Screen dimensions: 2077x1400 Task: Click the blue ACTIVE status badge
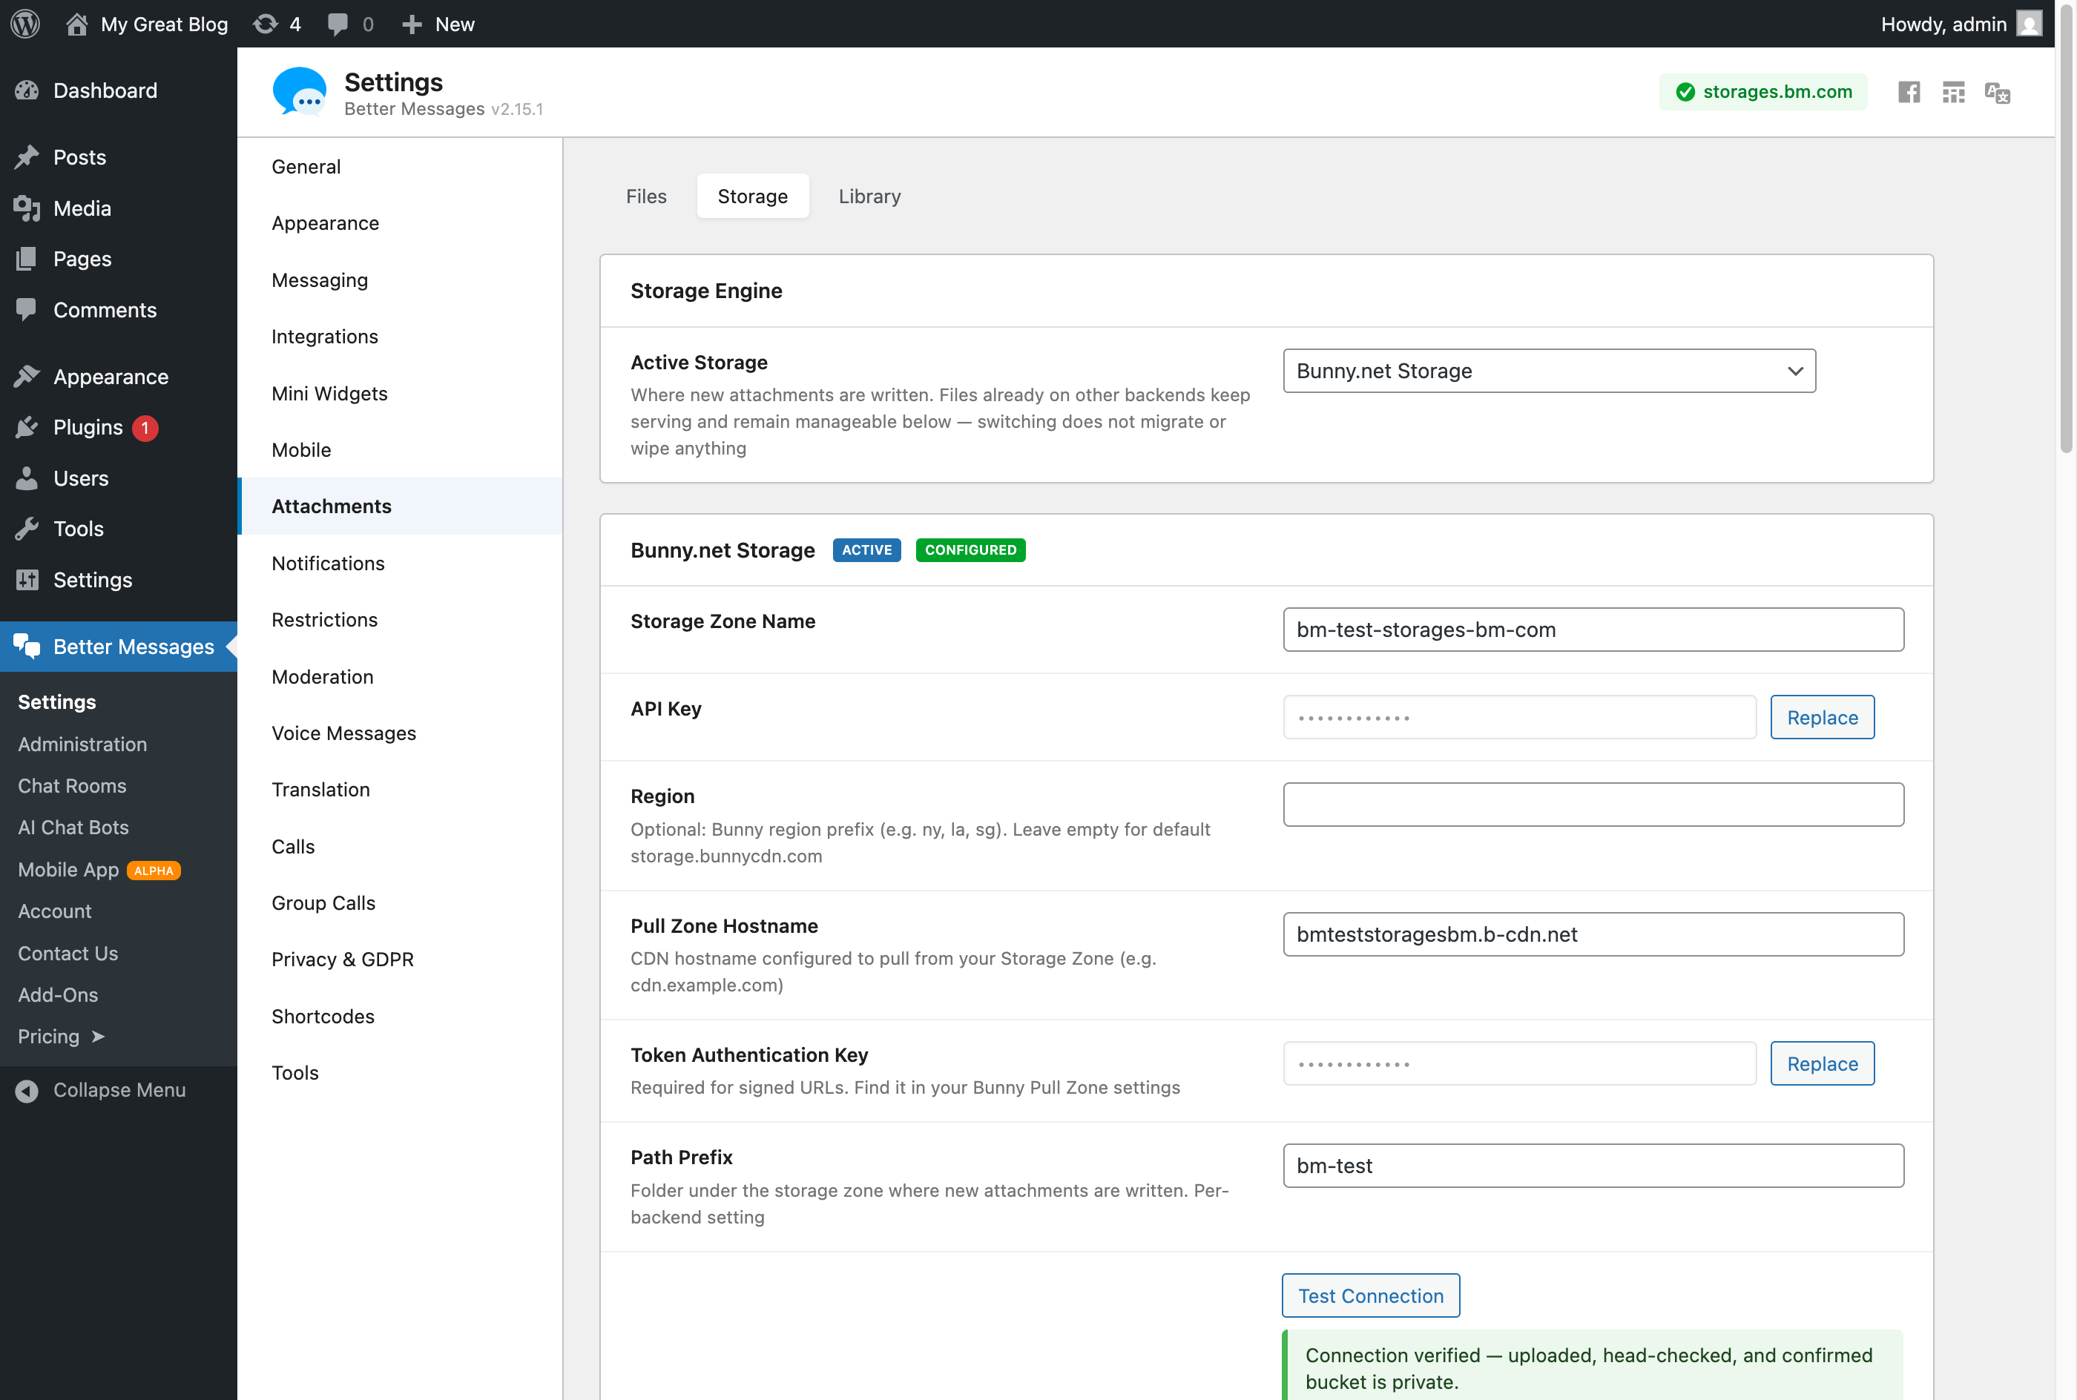pos(866,550)
